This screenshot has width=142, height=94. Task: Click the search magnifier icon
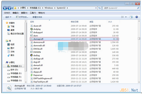(x=138, y=8)
